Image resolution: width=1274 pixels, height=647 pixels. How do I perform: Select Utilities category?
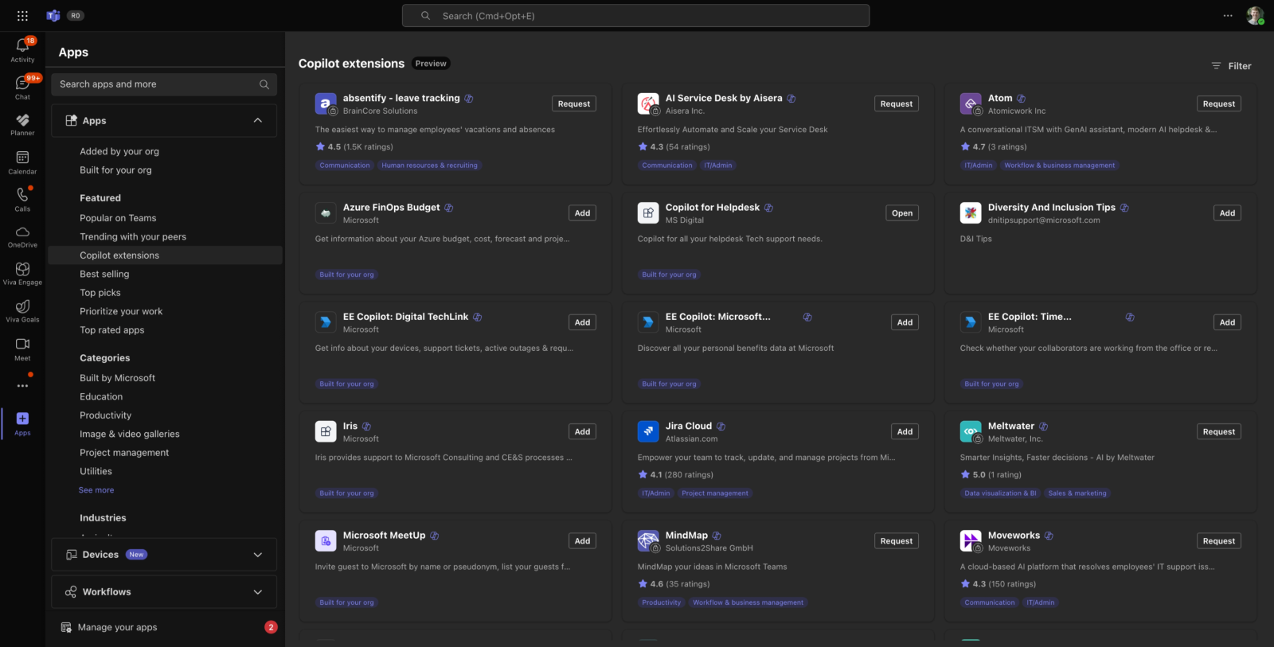point(96,471)
